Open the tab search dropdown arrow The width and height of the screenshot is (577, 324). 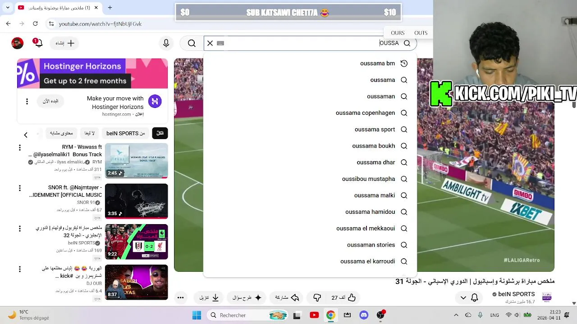point(7,8)
